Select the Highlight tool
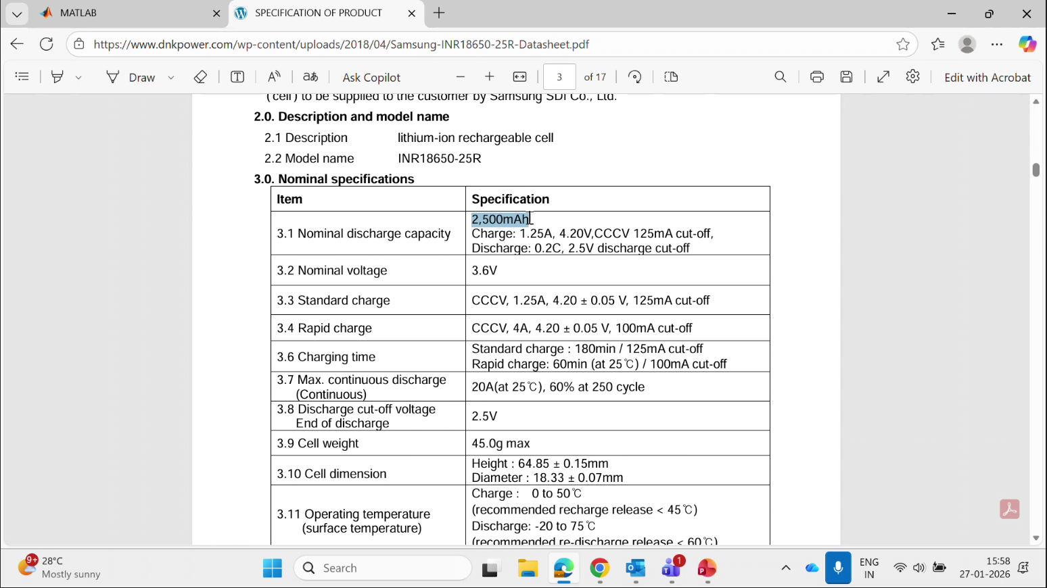 57,77
